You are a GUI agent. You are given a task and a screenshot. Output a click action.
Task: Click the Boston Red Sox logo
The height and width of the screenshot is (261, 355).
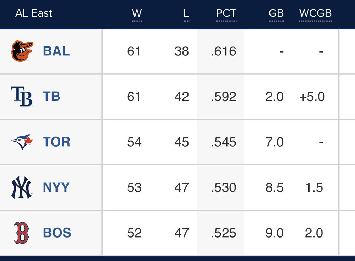tap(22, 233)
